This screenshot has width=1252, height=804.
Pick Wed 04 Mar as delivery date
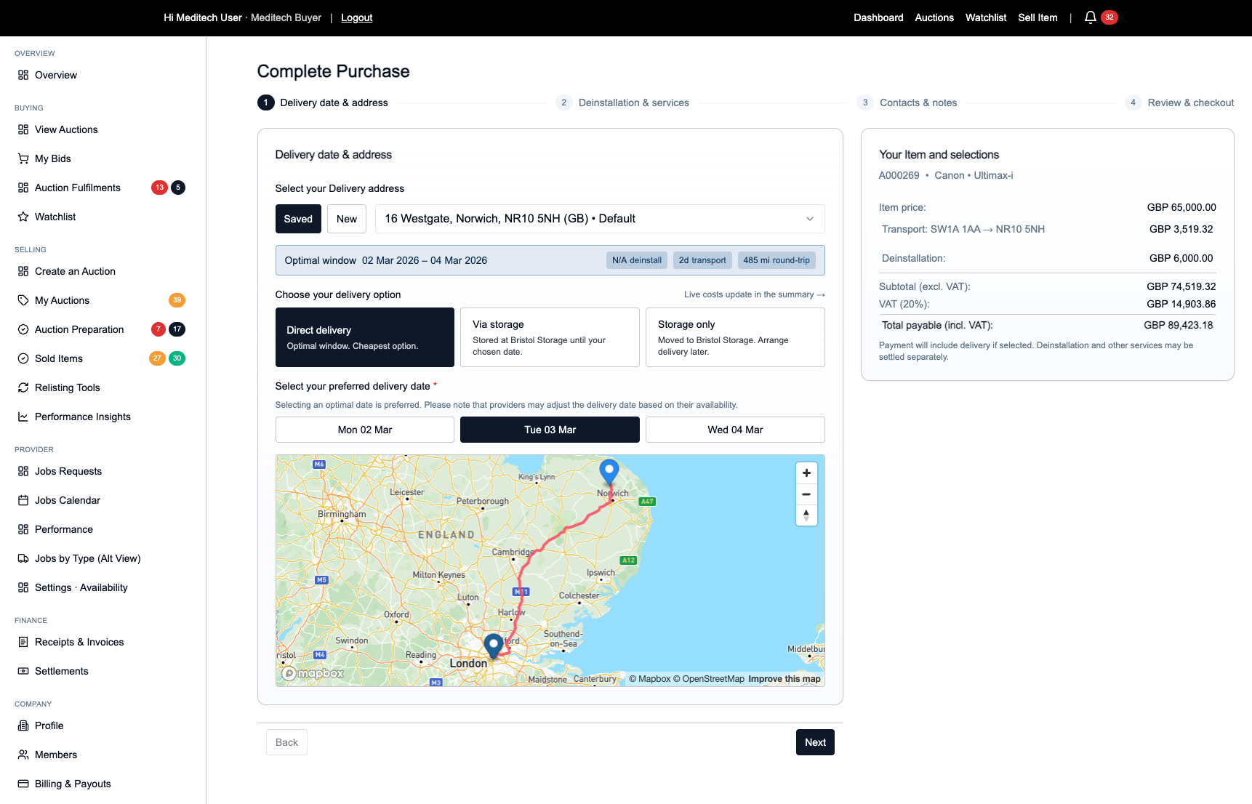pos(735,430)
